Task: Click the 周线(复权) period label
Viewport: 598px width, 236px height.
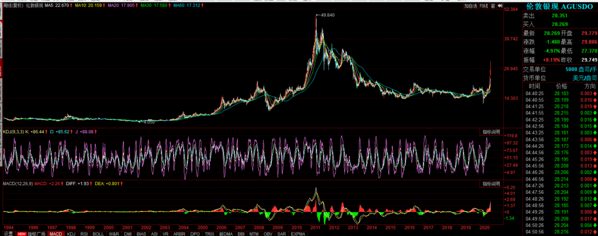Action: click(x=13, y=6)
